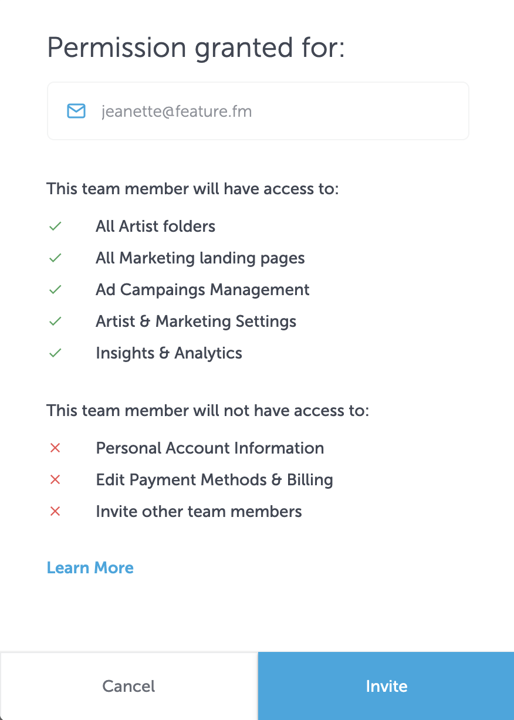Click the red X next to Edit Payment Methods & Billing

coord(55,480)
